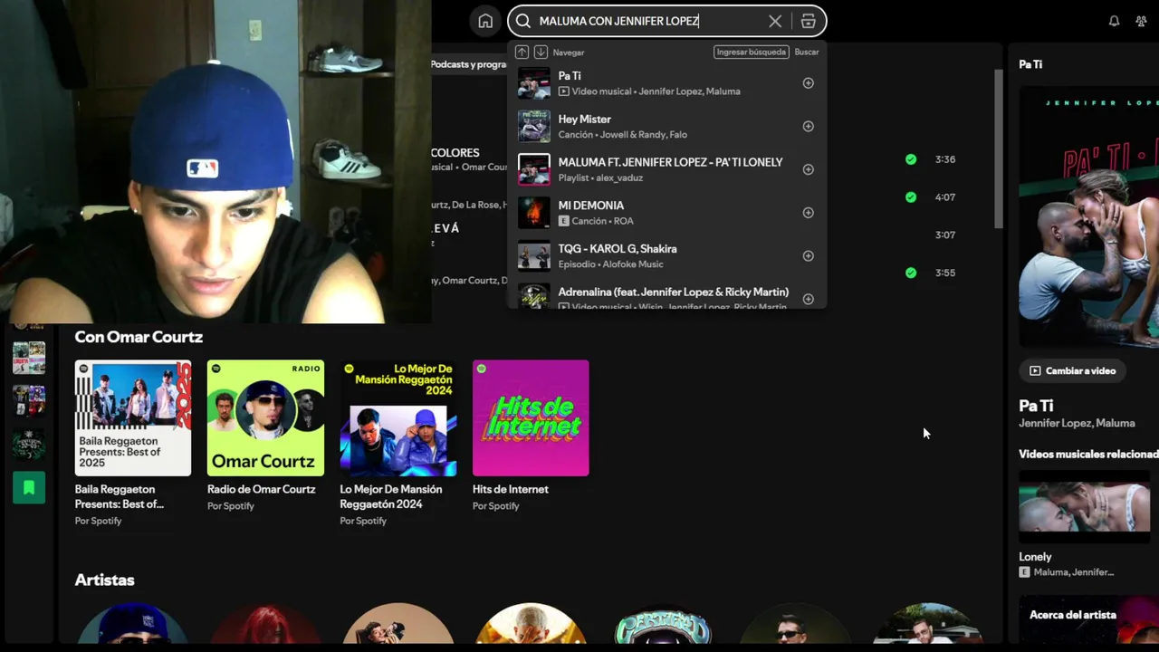
Task: Add Hey Mister with plus icon
Action: point(809,127)
